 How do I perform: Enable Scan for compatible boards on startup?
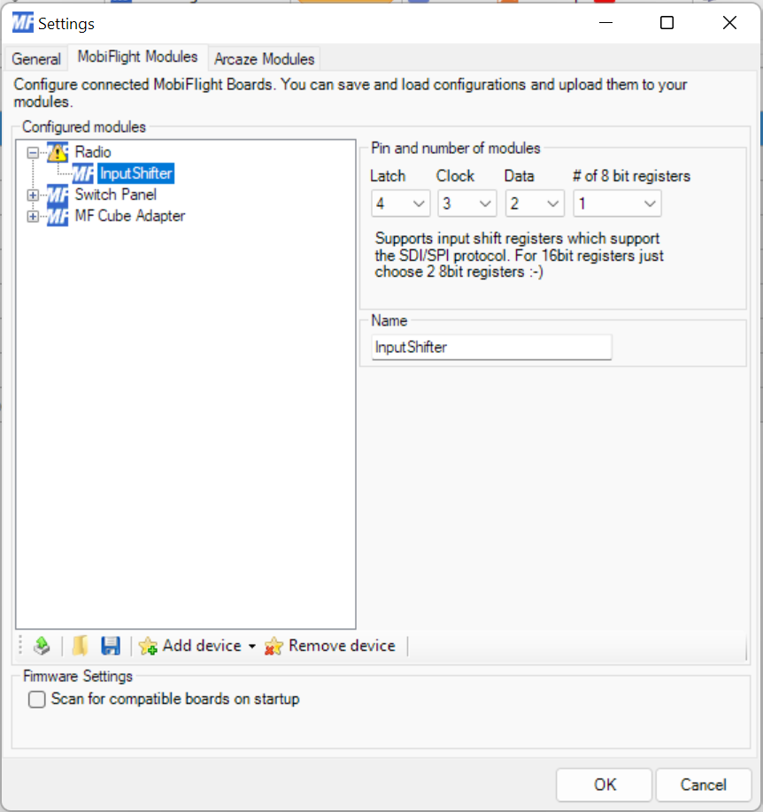coord(37,699)
